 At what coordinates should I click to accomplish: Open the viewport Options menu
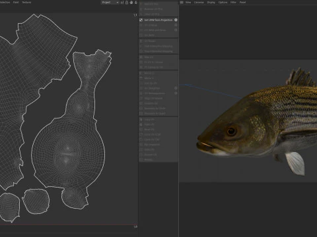coord(223,3)
